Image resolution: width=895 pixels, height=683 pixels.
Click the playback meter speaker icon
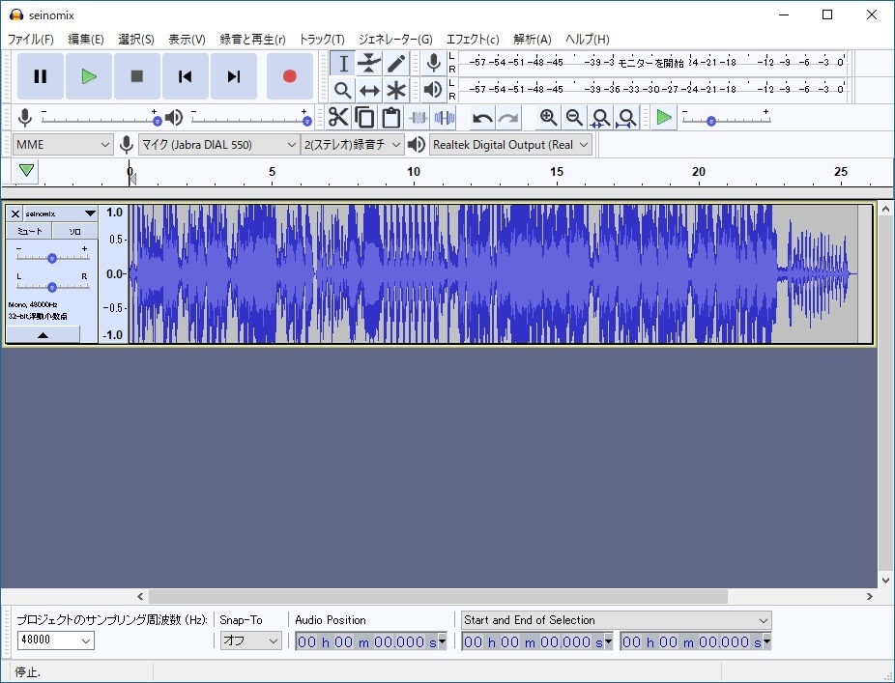point(434,90)
